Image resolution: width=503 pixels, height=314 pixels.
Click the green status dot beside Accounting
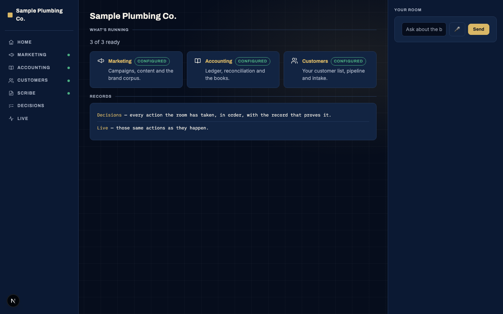[68, 68]
